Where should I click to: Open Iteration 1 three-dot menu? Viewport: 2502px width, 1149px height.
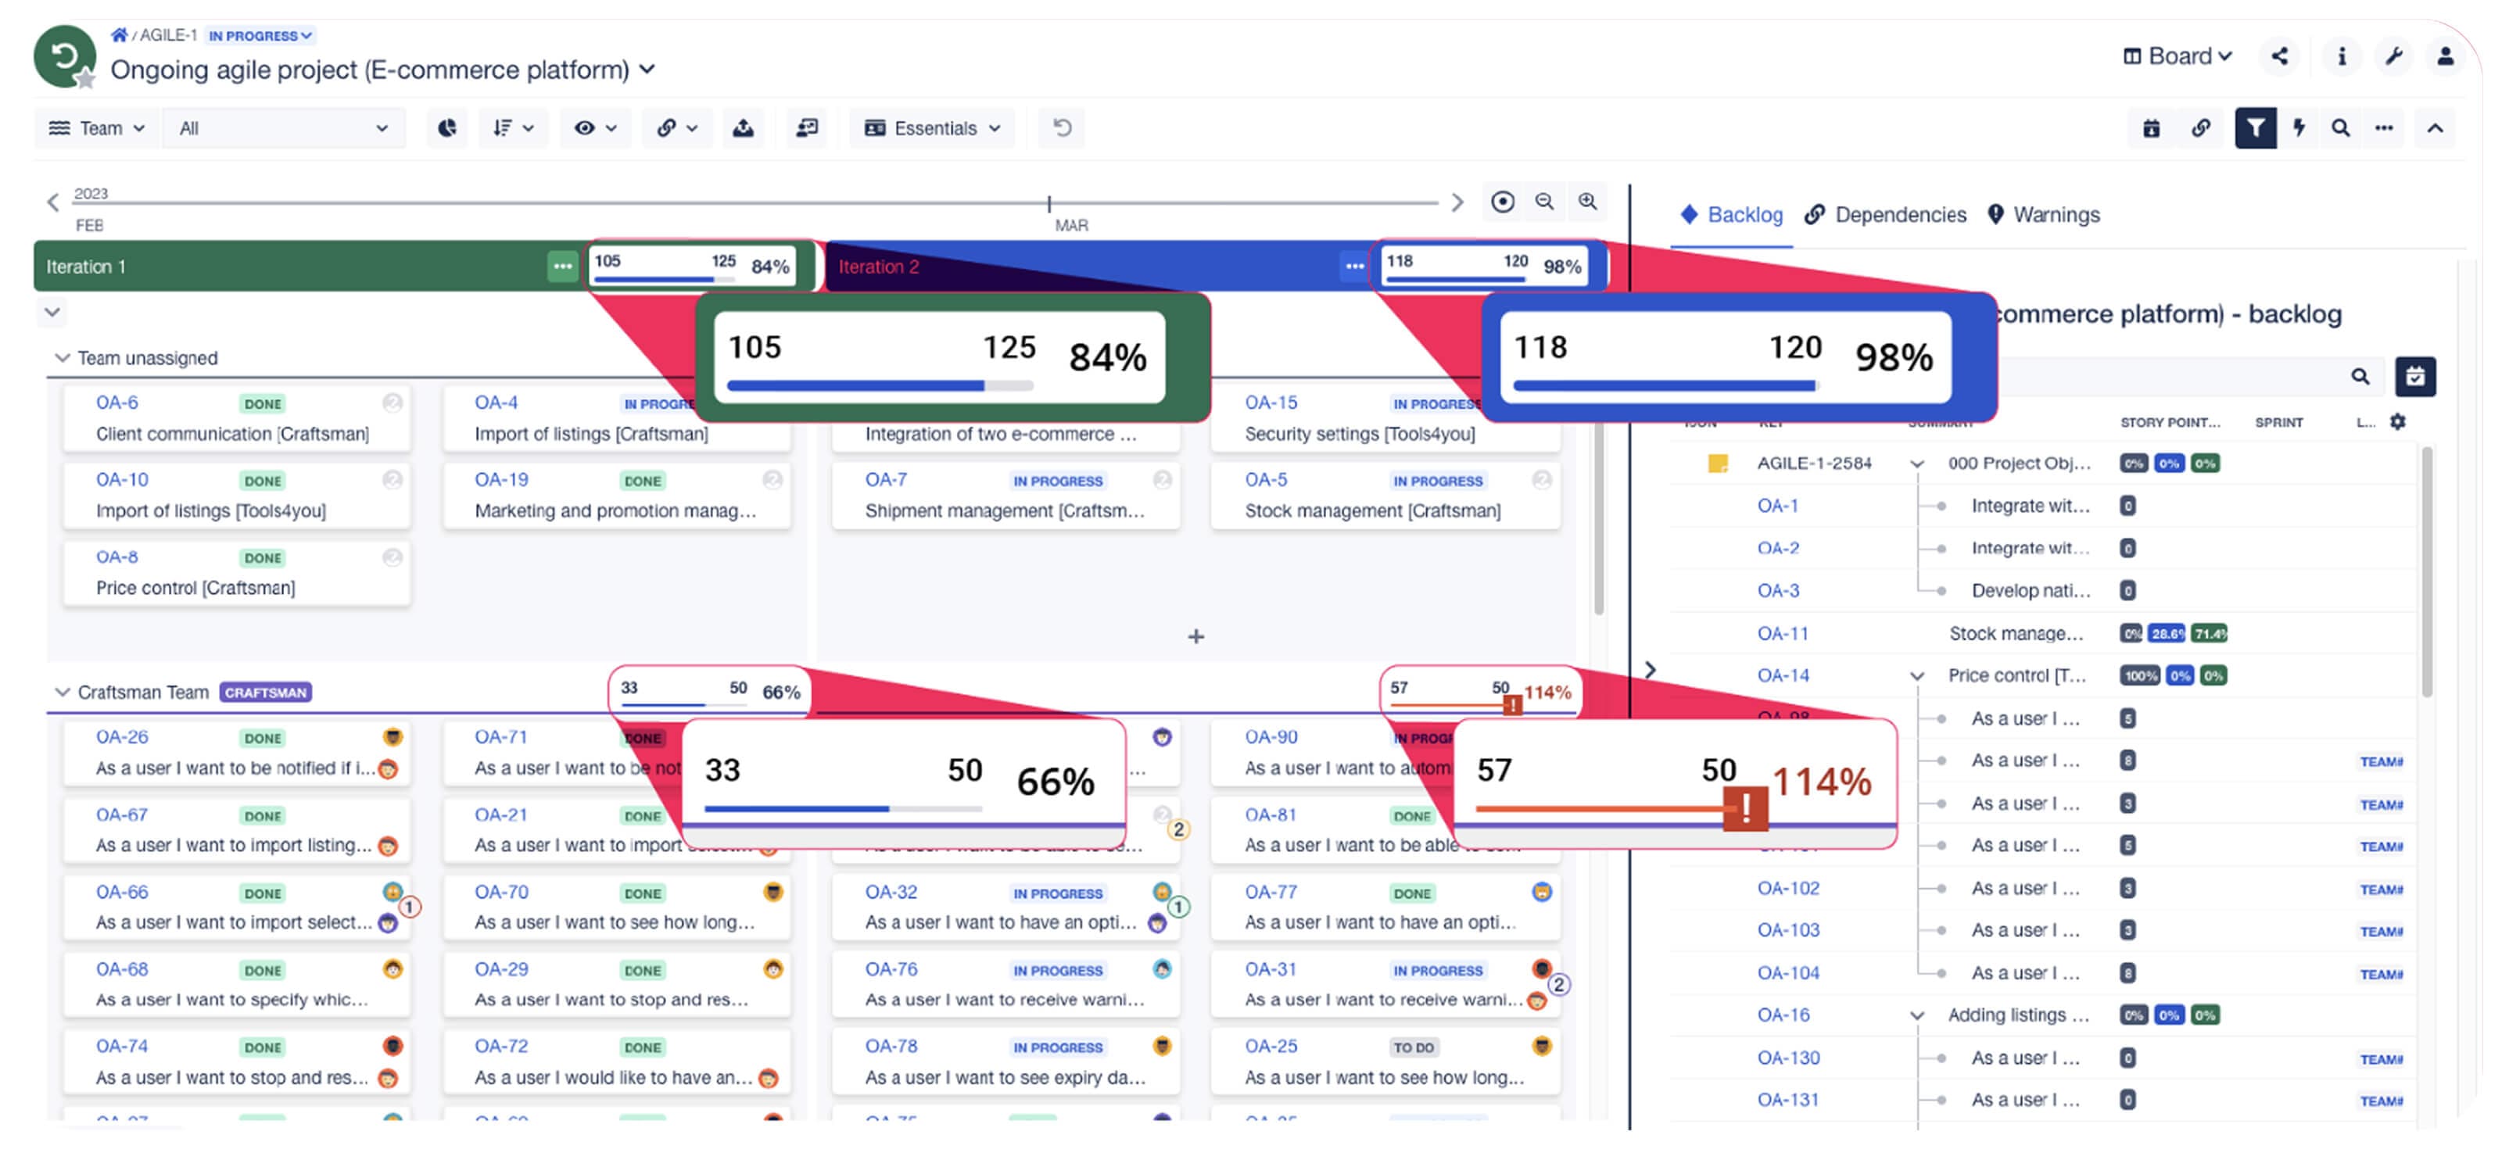coord(562,266)
